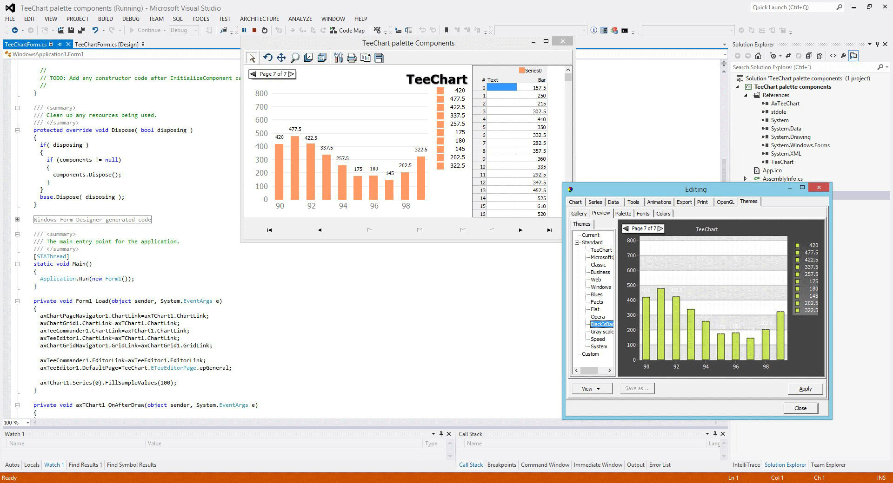893x483 pixels.
Task: Restart debugging with the circular arrow
Action: (x=265, y=30)
